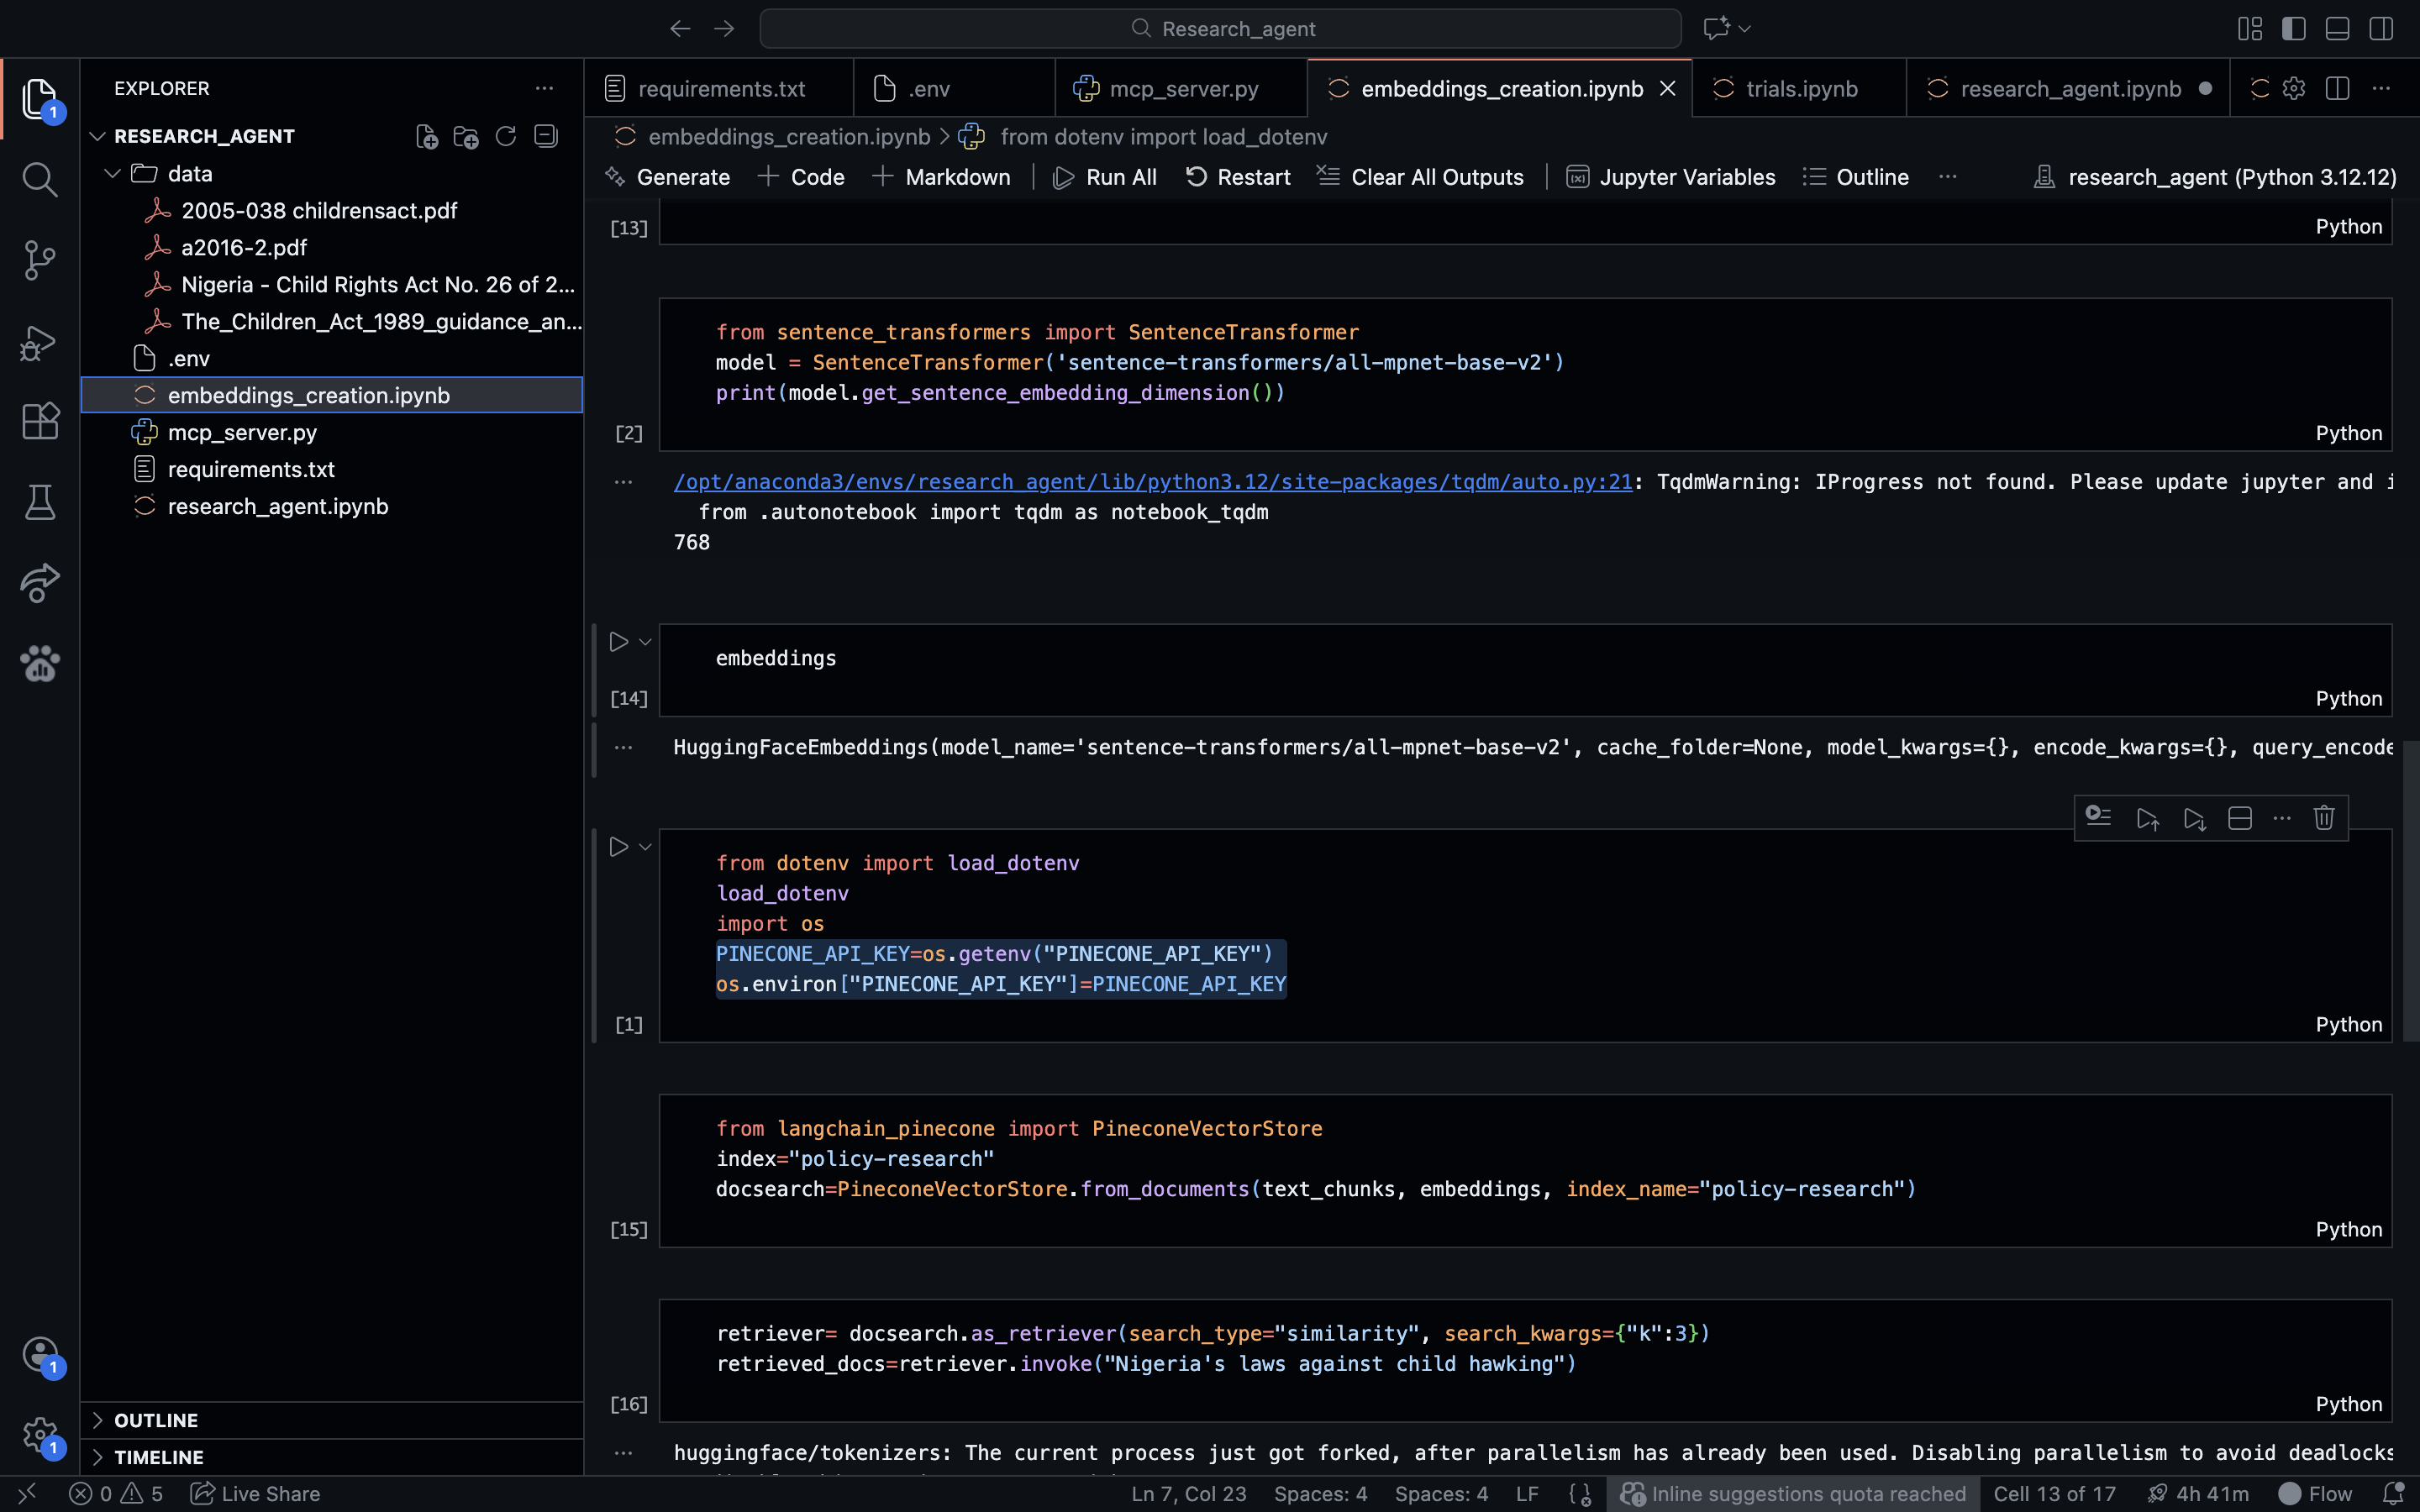
Task: Click Clear All Outputs
Action: [x=1421, y=177]
